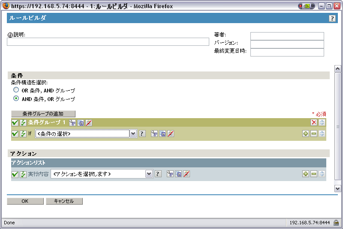Viewport: 343px width, 229px height.
Task: Add a condition with the plus icon
Action: click(x=306, y=134)
